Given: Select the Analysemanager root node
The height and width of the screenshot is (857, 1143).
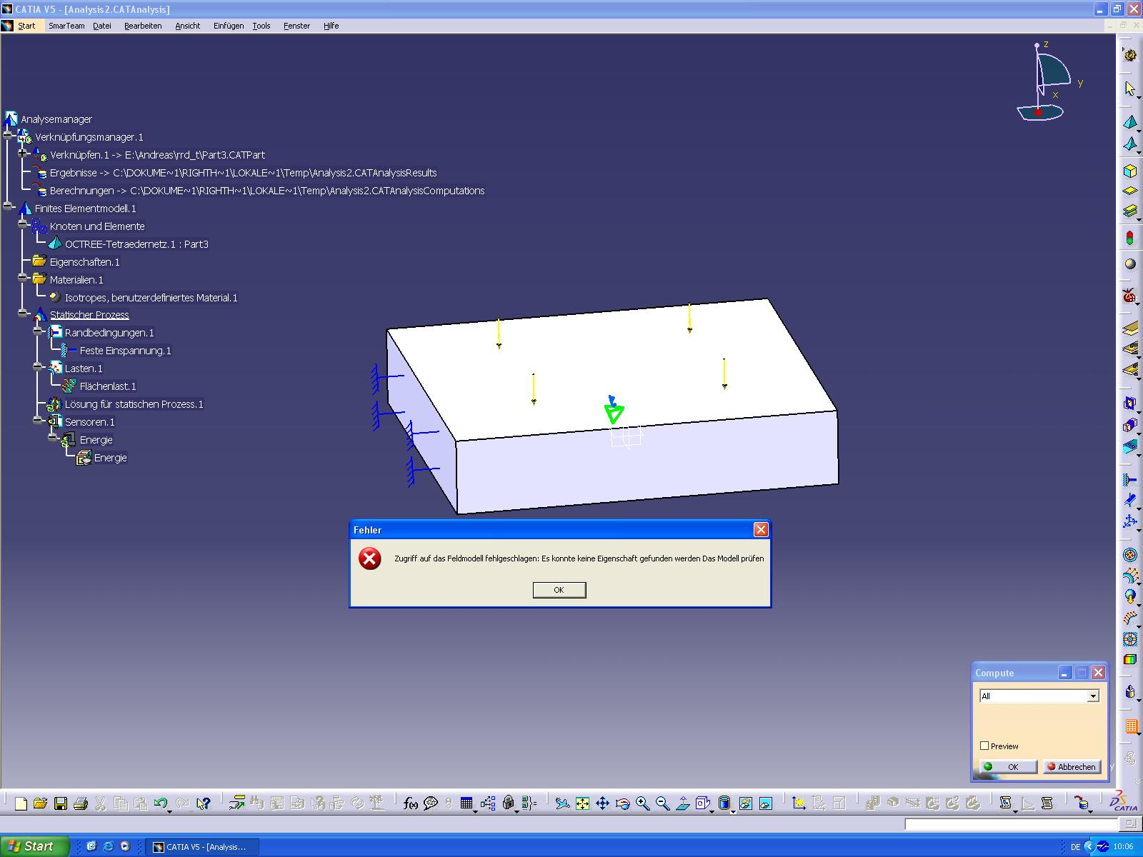Looking at the screenshot, I should point(56,119).
